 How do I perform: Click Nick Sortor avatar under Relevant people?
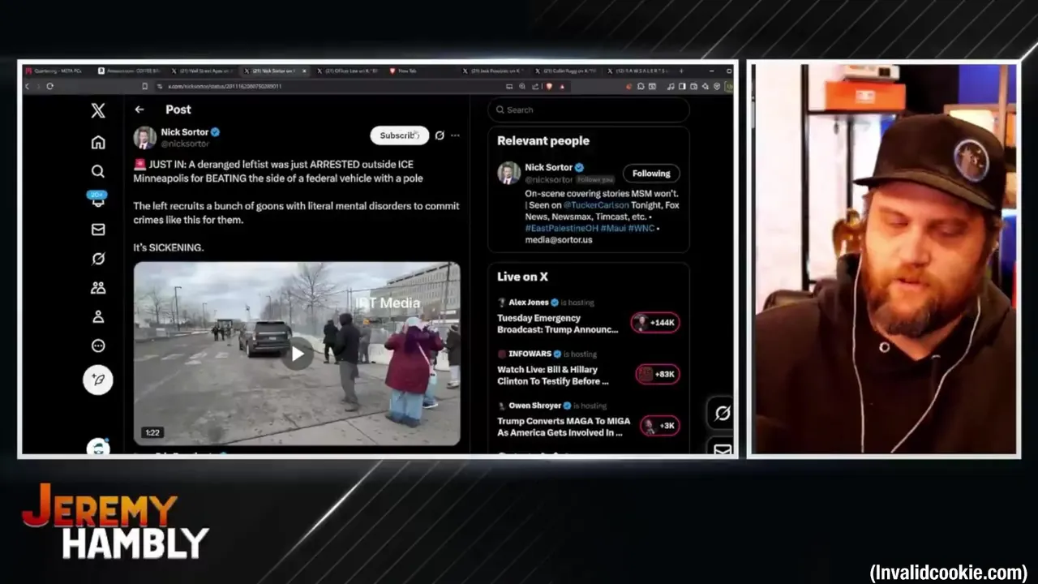tap(508, 173)
